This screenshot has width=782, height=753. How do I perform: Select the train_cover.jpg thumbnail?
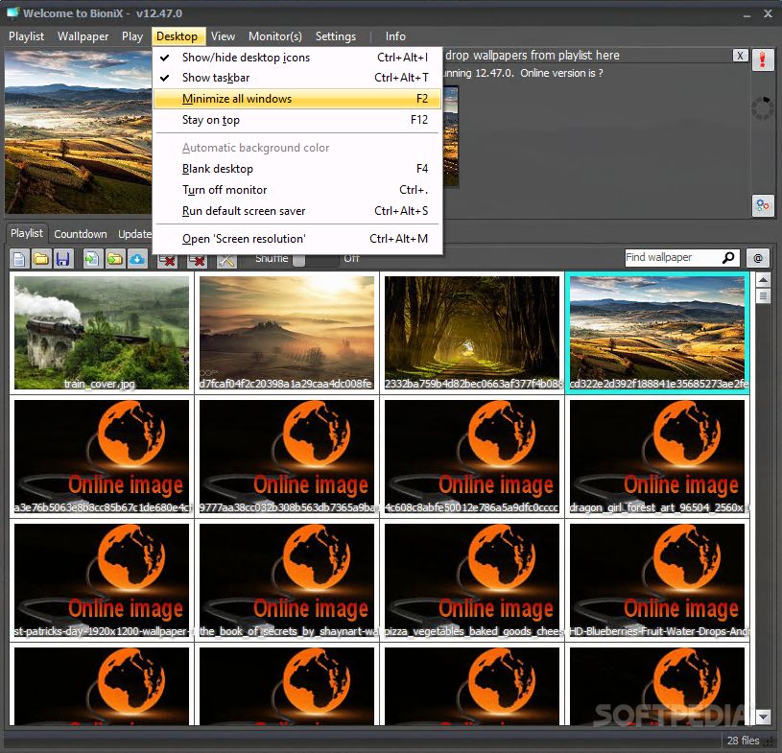click(102, 333)
